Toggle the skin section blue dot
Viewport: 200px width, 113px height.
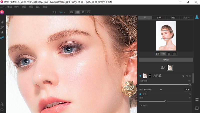[140, 94]
